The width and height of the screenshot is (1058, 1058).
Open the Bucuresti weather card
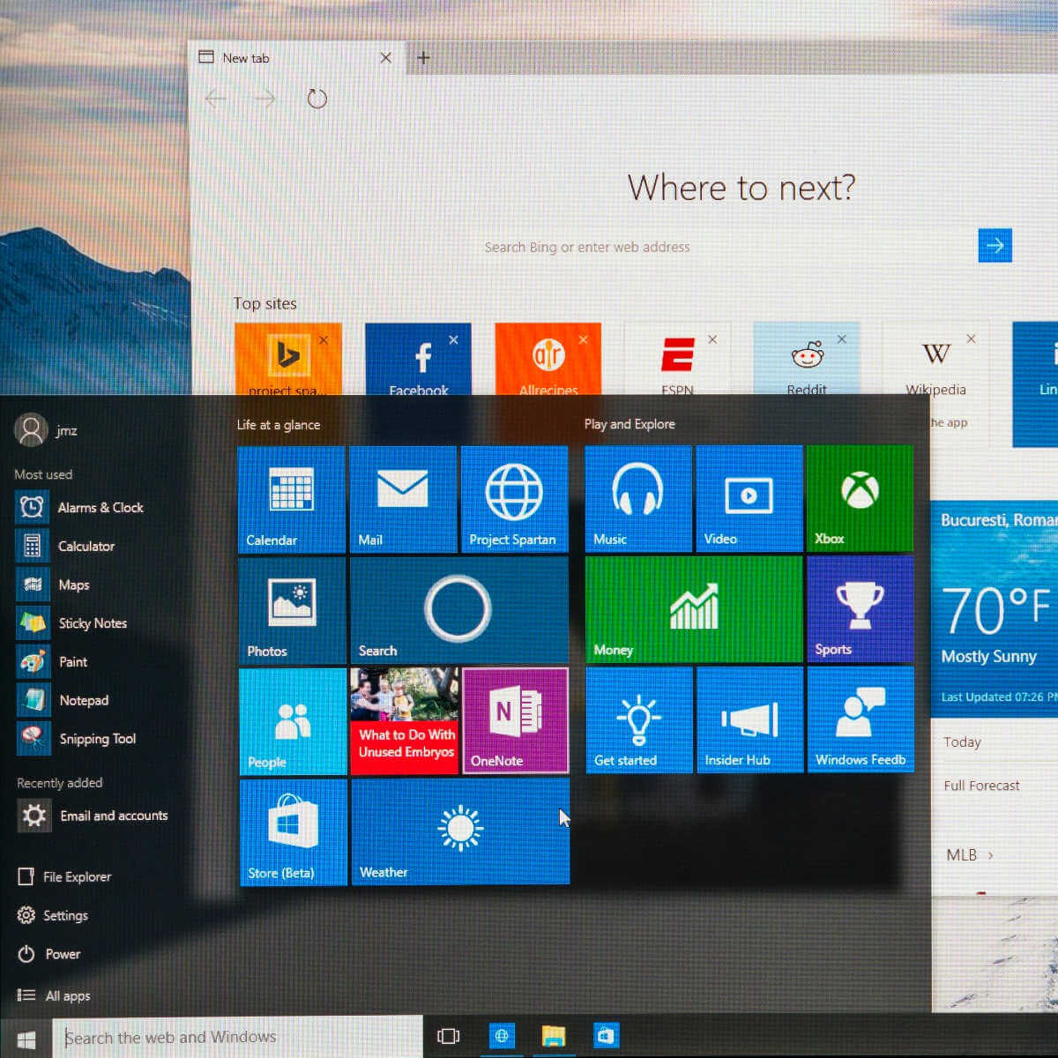point(995,608)
